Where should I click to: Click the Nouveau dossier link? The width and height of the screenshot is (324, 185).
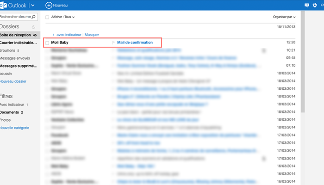point(13,81)
